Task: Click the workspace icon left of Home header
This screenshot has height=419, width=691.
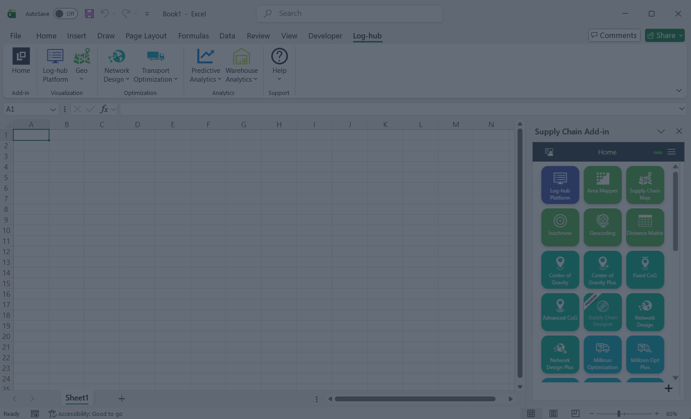Action: (x=549, y=152)
